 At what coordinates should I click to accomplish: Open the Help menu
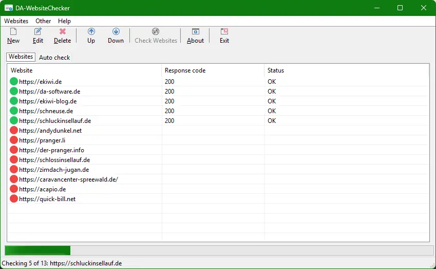click(x=64, y=21)
